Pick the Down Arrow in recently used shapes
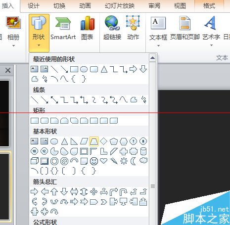The height and width of the screenshot is (225, 230). coord(143,69)
